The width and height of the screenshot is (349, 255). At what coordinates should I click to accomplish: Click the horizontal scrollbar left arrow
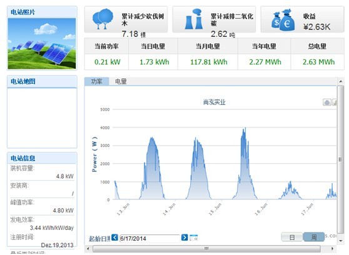click(88, 249)
